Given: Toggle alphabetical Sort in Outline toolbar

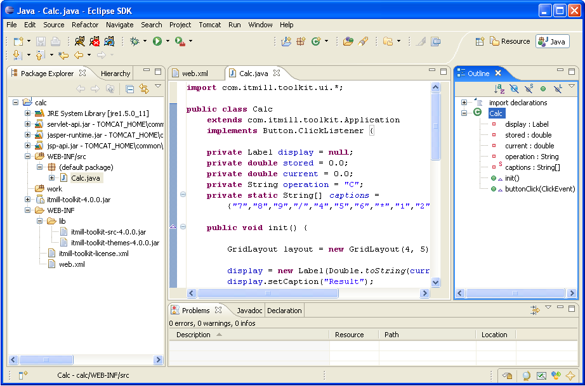Looking at the screenshot, I should (499, 89).
